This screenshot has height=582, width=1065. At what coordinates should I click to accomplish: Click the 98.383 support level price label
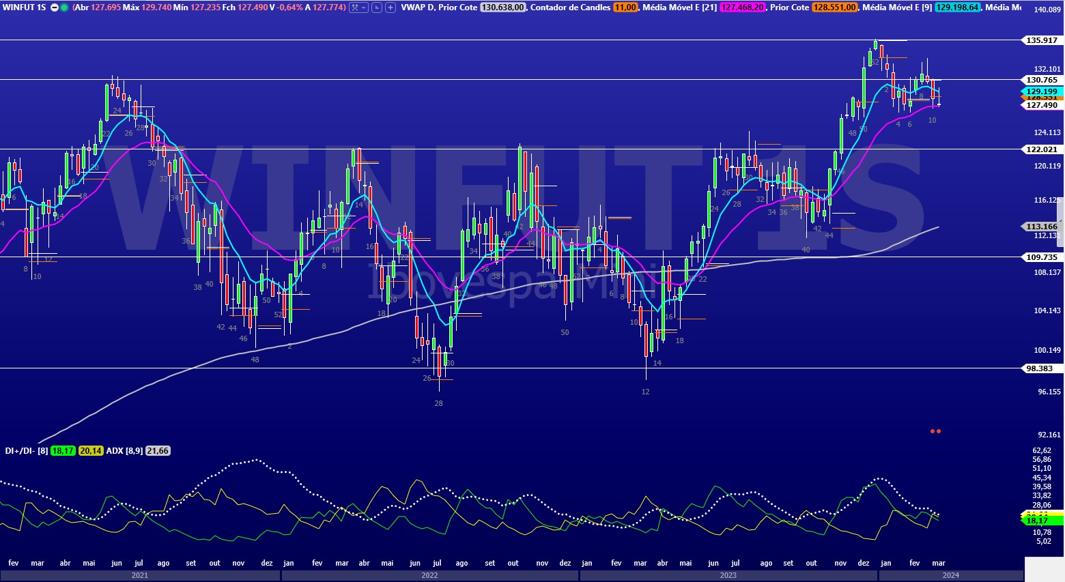1040,368
